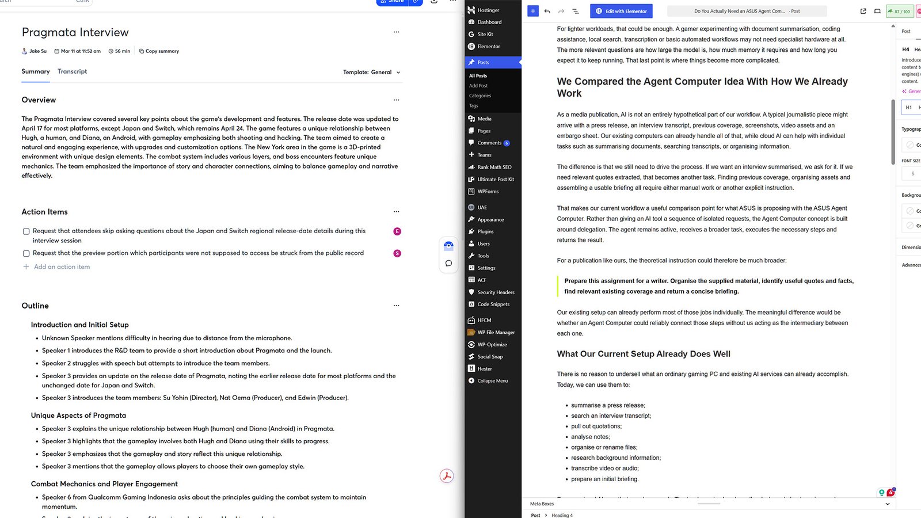Expand the Meta Boxes panel chevron
This screenshot has height=518, width=921.
coord(887,504)
